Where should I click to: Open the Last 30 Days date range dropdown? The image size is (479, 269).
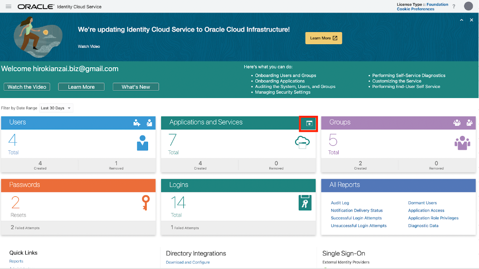(x=56, y=108)
